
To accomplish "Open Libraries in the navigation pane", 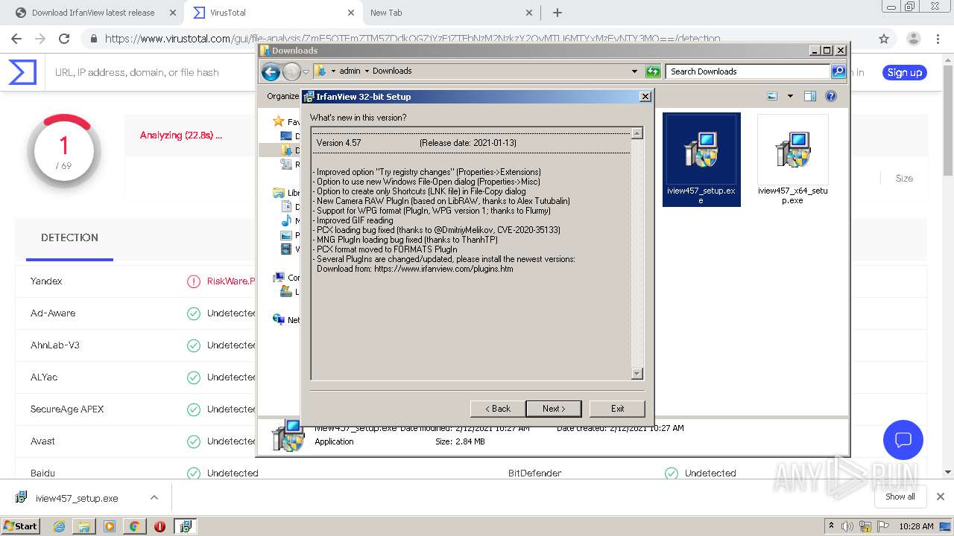I will [286, 193].
